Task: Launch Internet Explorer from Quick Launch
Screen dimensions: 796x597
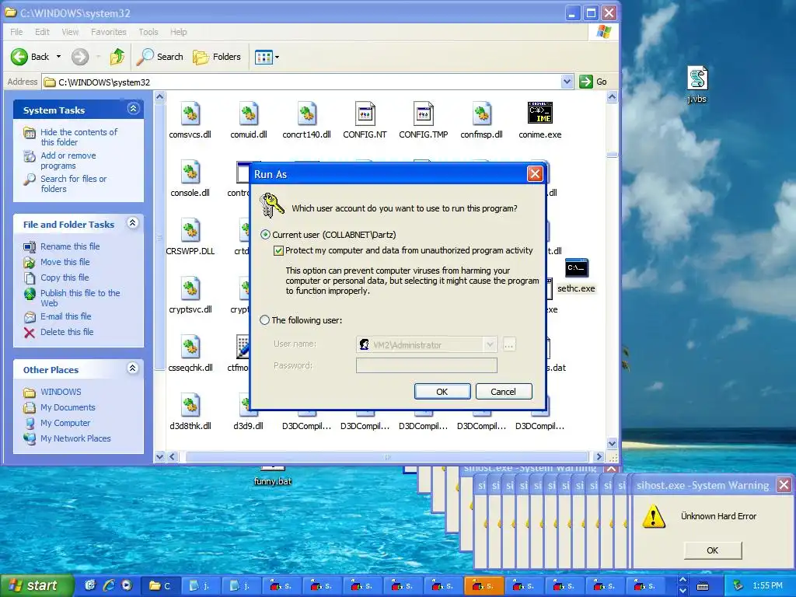Action: pyautogui.click(x=109, y=585)
